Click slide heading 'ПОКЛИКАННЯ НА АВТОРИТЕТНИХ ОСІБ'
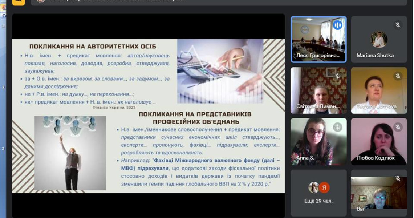The image size is (414, 218). (x=93, y=47)
